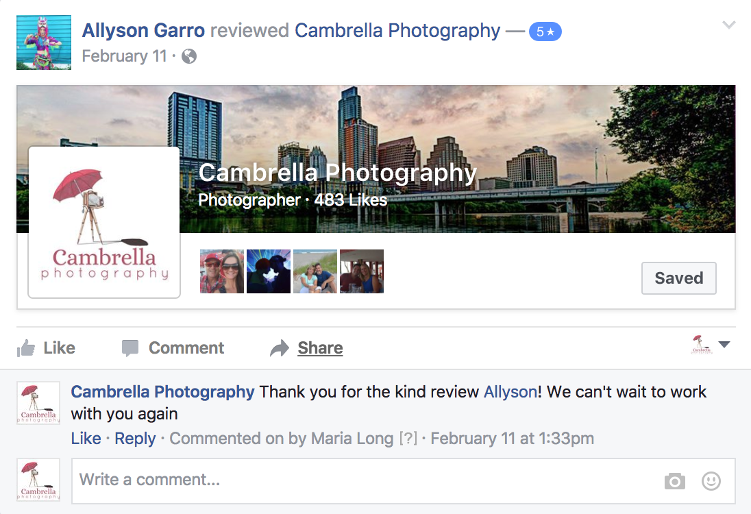Open the blue silhouette couple photo

click(268, 271)
